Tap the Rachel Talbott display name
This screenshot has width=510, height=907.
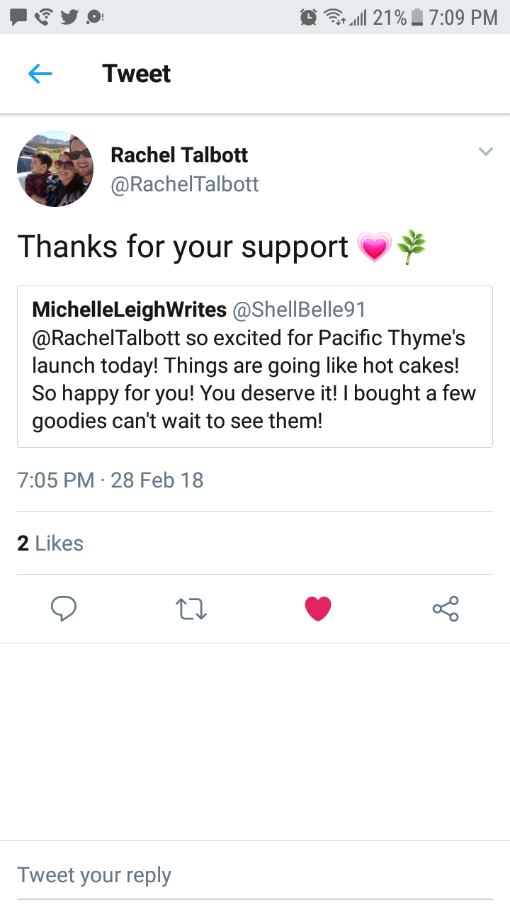[x=179, y=155]
